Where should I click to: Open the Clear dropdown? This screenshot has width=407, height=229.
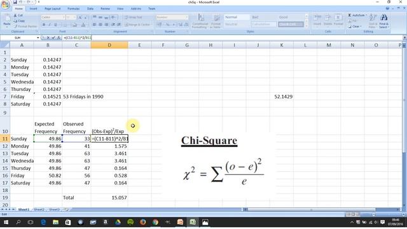[355, 27]
